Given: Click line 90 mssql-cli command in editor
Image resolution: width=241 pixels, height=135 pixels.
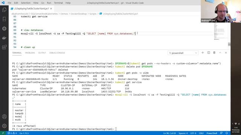Looking at the screenshot, I should (78, 33).
